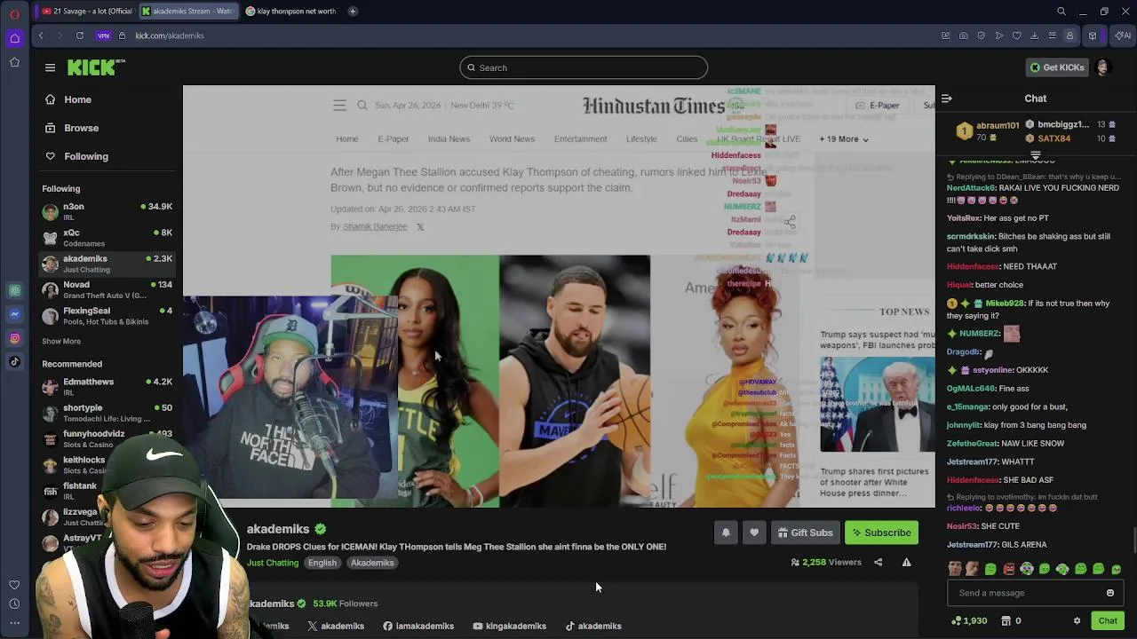The width and height of the screenshot is (1137, 639).
Task: Expand the top gifters leaderboard chevron
Action: click(1036, 154)
